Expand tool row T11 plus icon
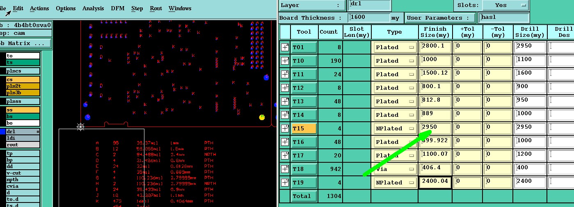Image resolution: width=574 pixels, height=207 pixels. click(285, 74)
